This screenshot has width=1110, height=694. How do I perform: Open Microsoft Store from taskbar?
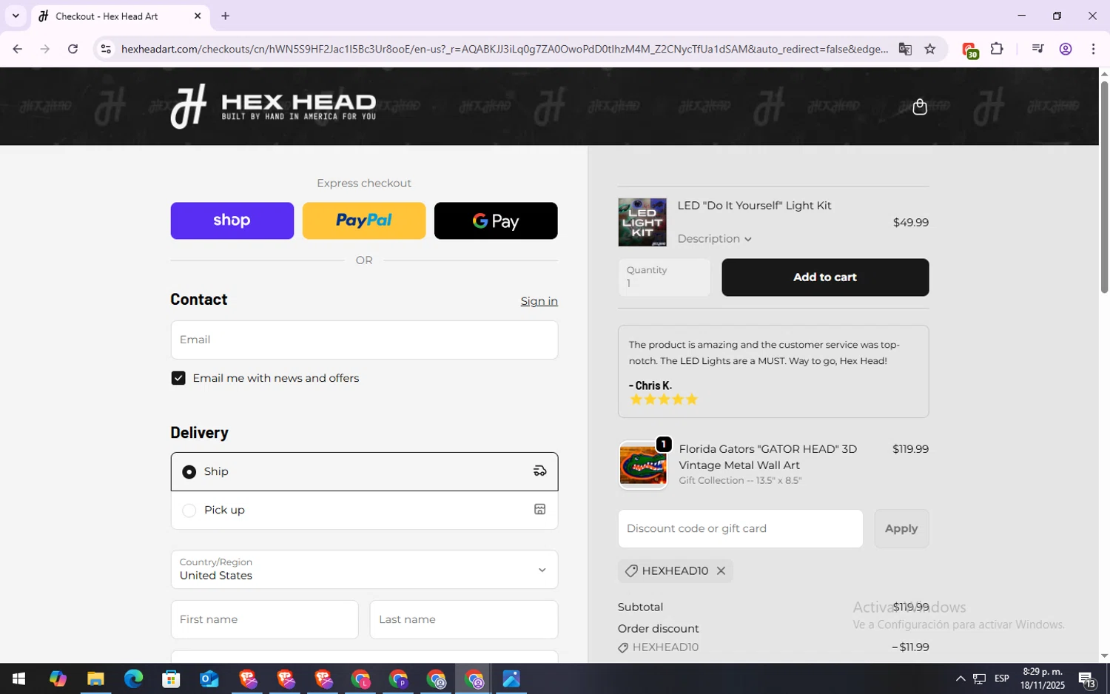[x=171, y=678]
